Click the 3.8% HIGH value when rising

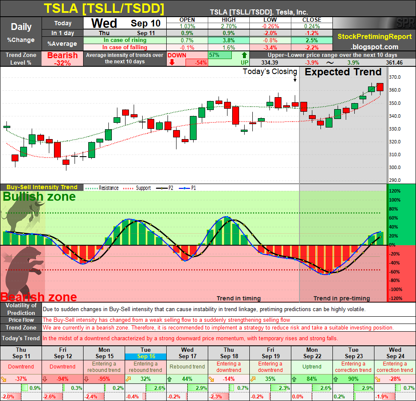coord(229,40)
